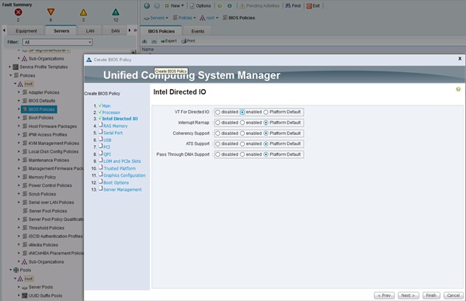Screen dimensions: 466x301
Task: Click the wizard help icon beside Intel Directed IO
Action: coord(458,89)
